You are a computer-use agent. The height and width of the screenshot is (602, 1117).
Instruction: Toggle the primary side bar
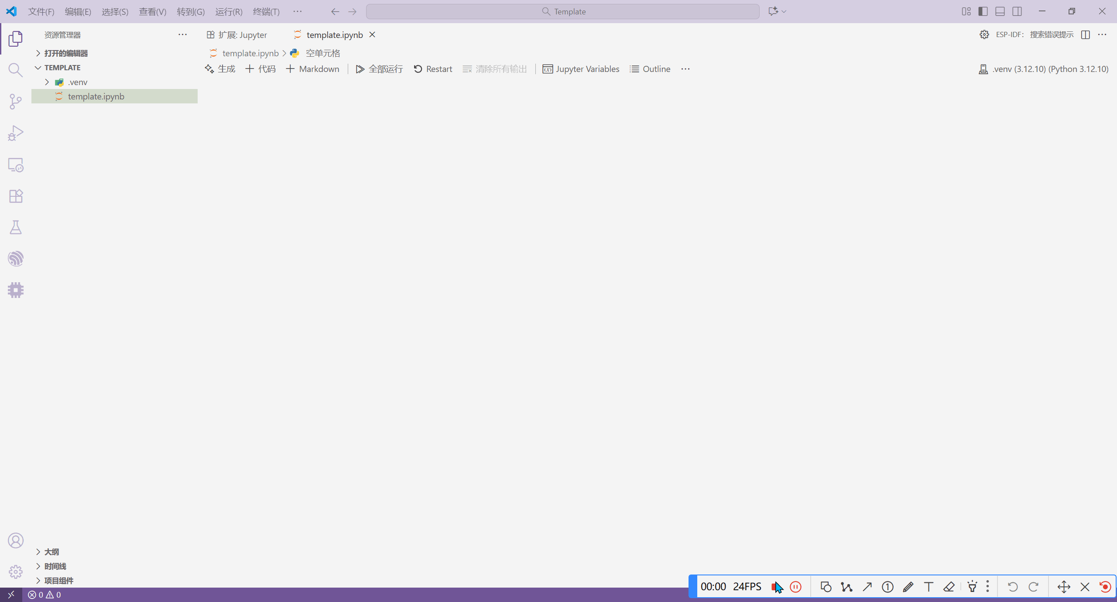coord(983,11)
